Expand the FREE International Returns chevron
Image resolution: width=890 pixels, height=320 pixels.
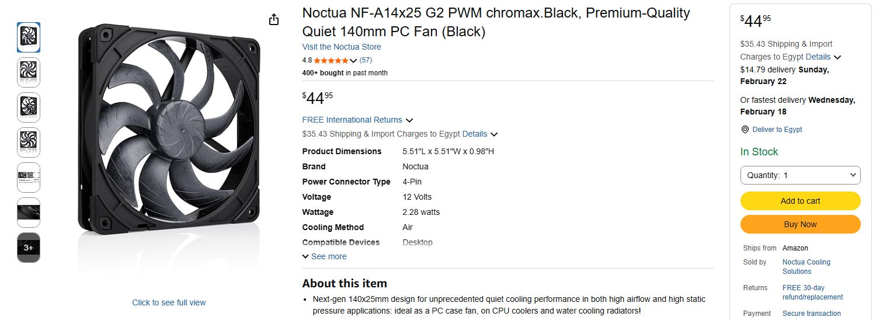409,120
